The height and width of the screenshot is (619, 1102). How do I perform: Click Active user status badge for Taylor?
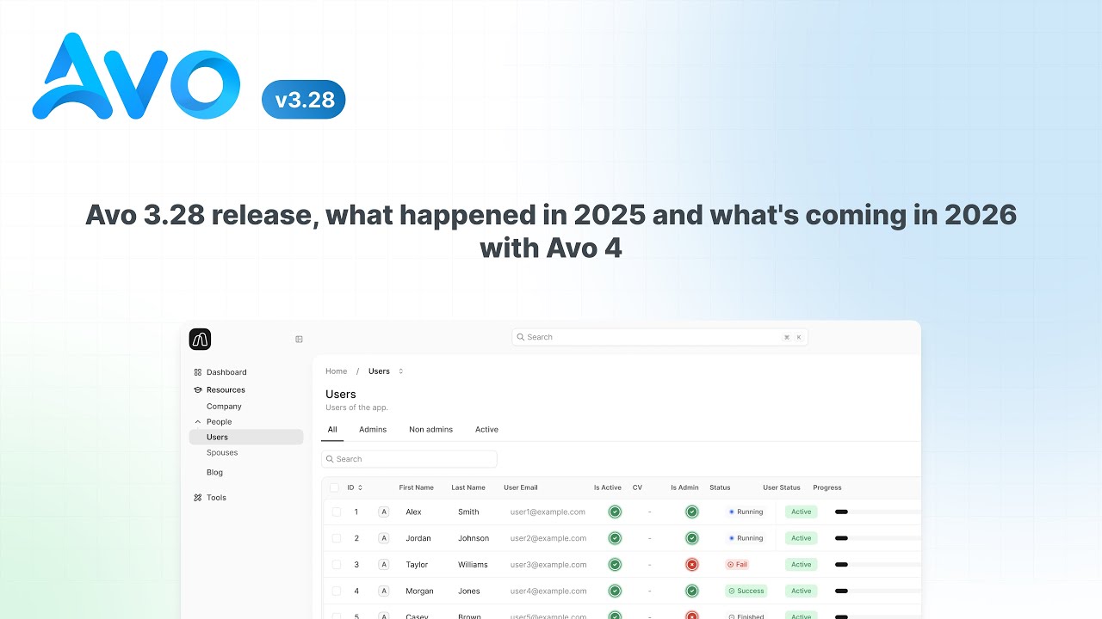pos(802,565)
